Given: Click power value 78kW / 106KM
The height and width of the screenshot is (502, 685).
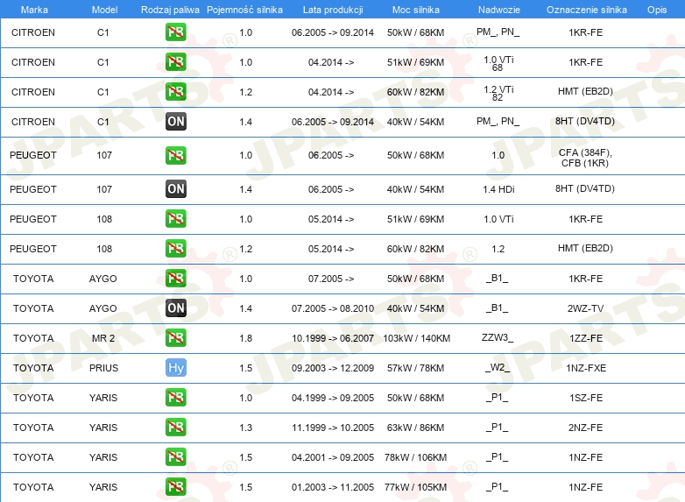Looking at the screenshot, I should (415, 457).
